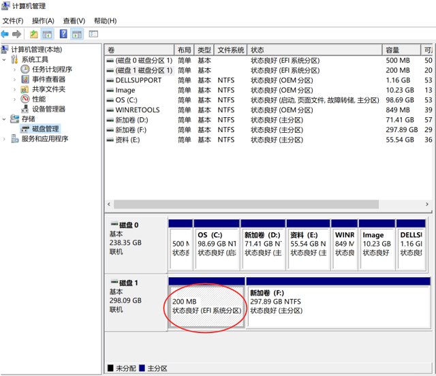This screenshot has height=376, width=436.
Task: Sort by the 文件系统 column header
Action: tap(230, 50)
